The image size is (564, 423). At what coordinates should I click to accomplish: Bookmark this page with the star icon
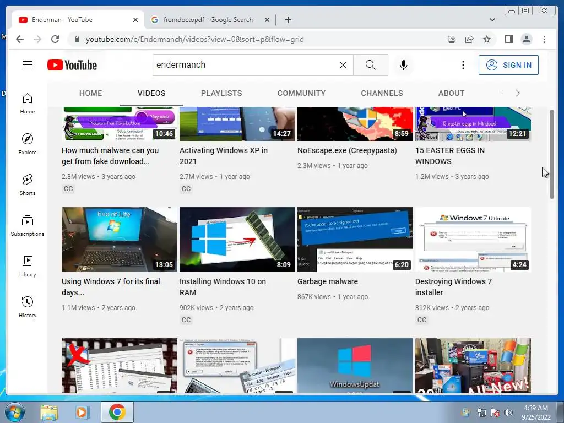pyautogui.click(x=487, y=39)
